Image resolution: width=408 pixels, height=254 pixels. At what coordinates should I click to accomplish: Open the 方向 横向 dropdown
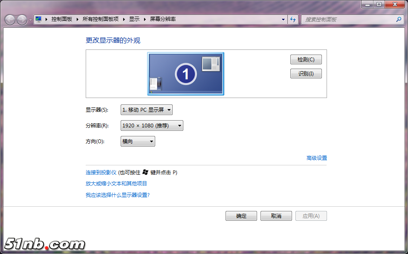pos(138,141)
